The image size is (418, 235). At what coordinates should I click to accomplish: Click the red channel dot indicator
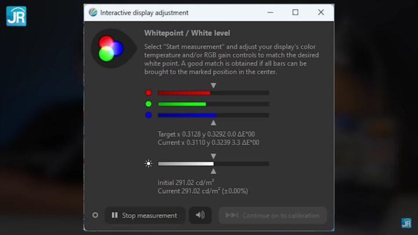coord(149,93)
